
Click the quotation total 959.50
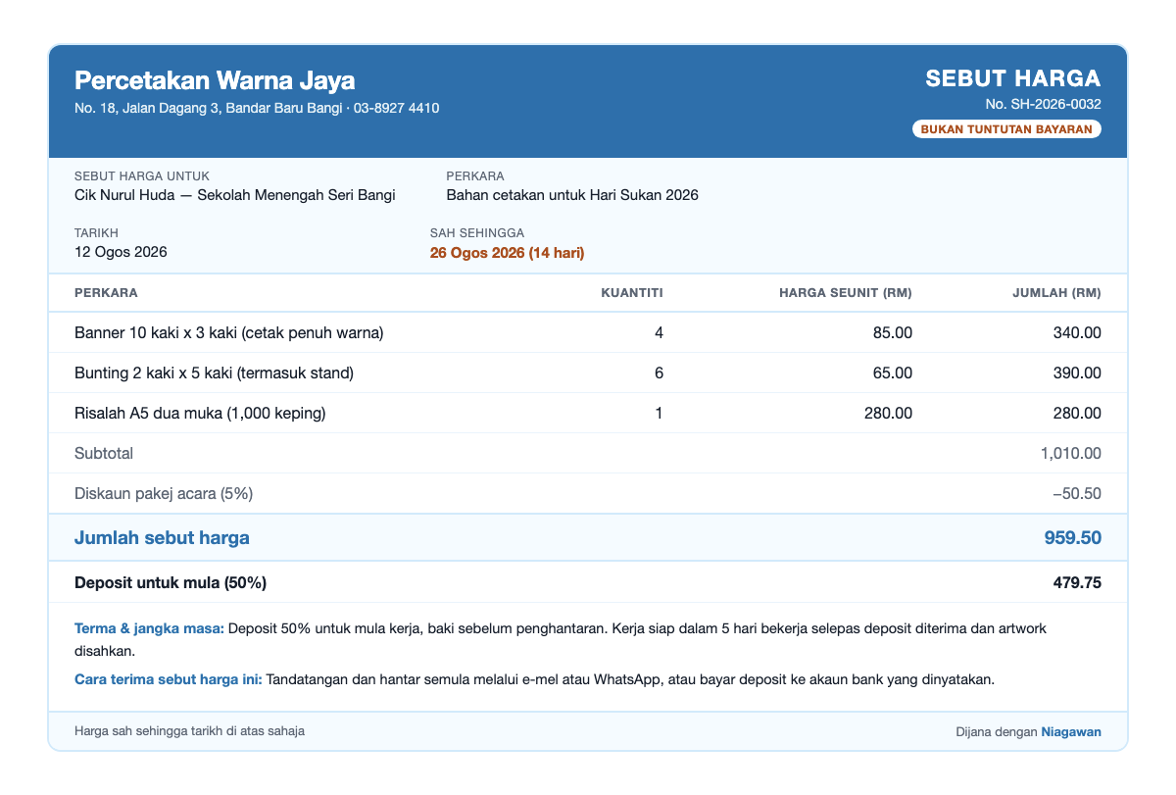[x=1073, y=537]
